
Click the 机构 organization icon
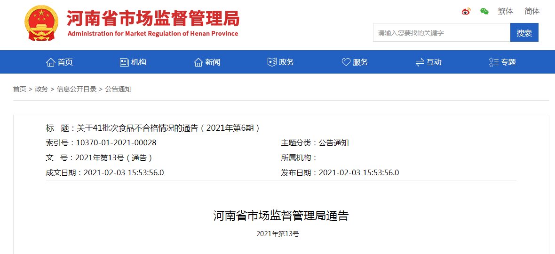click(124, 62)
